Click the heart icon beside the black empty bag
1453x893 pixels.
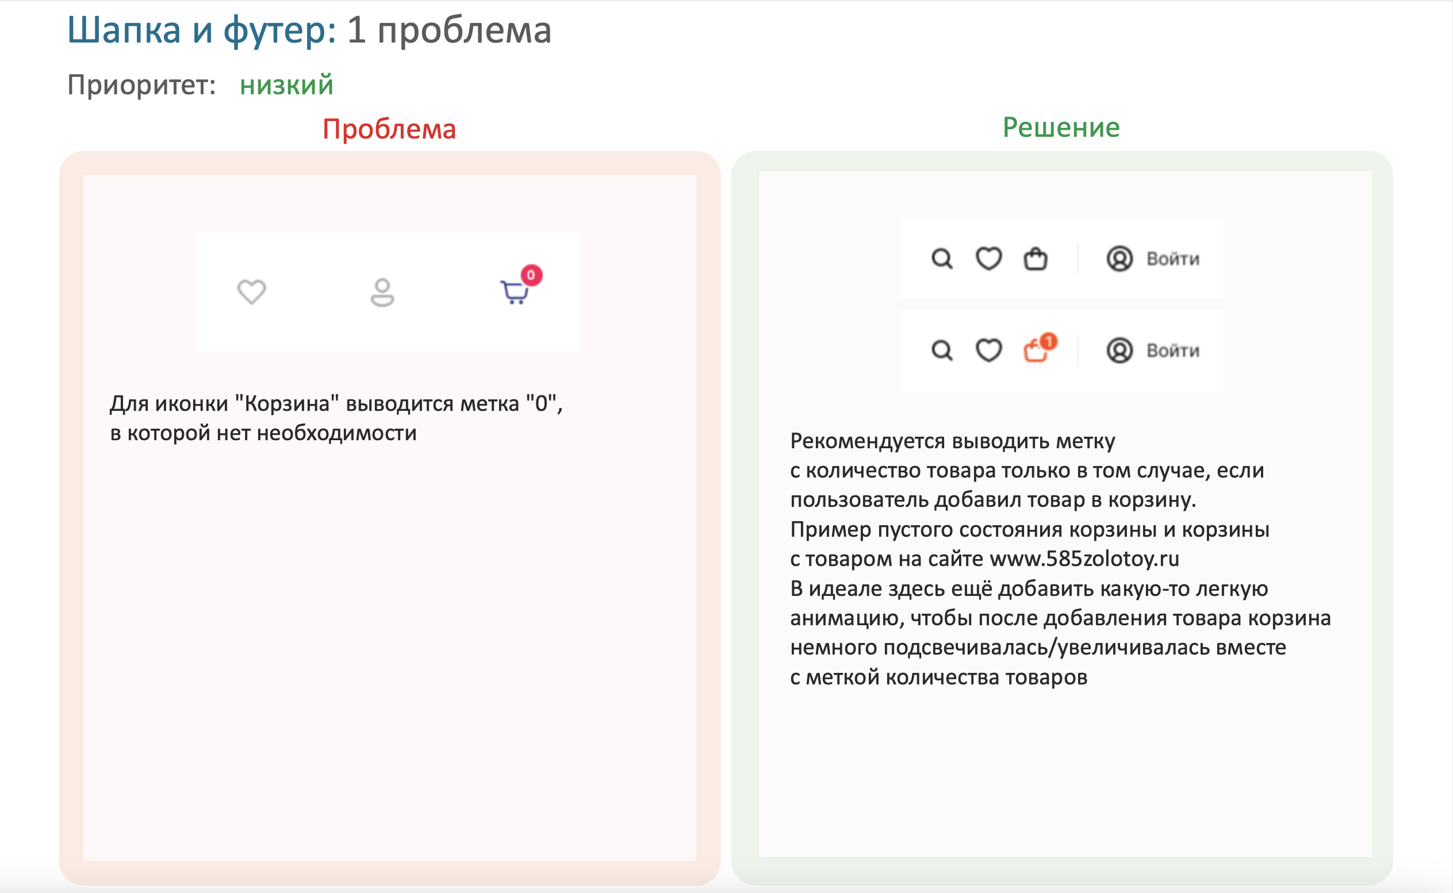(988, 259)
